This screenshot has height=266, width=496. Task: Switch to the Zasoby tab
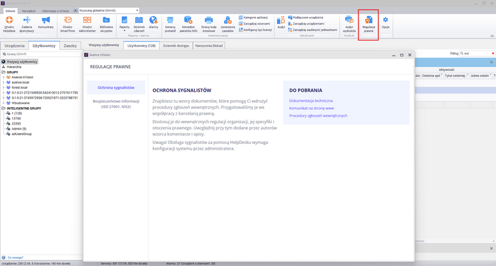click(x=70, y=46)
